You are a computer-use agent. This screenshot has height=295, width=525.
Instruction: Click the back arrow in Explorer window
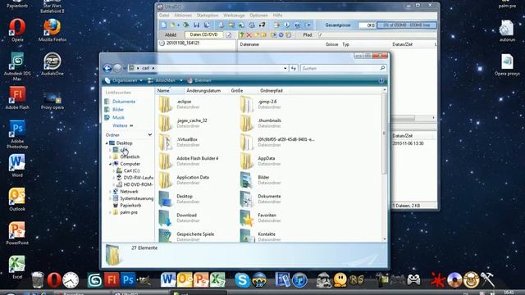107,68
